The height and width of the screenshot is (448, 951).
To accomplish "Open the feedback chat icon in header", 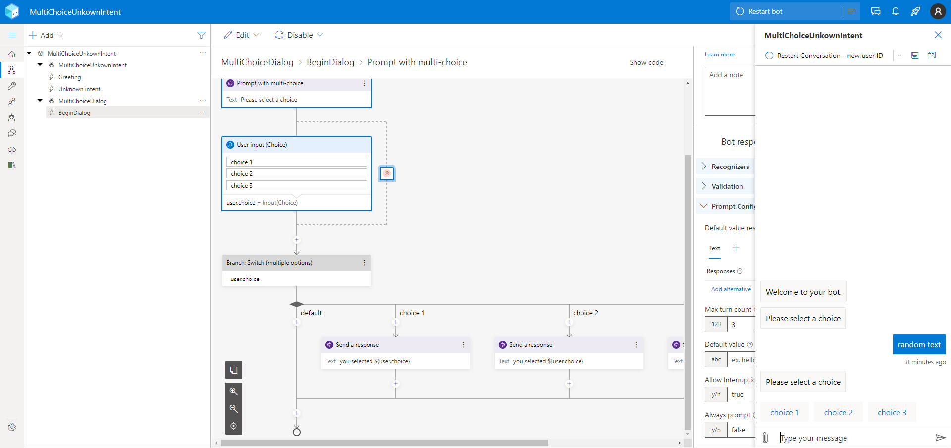I will (875, 11).
